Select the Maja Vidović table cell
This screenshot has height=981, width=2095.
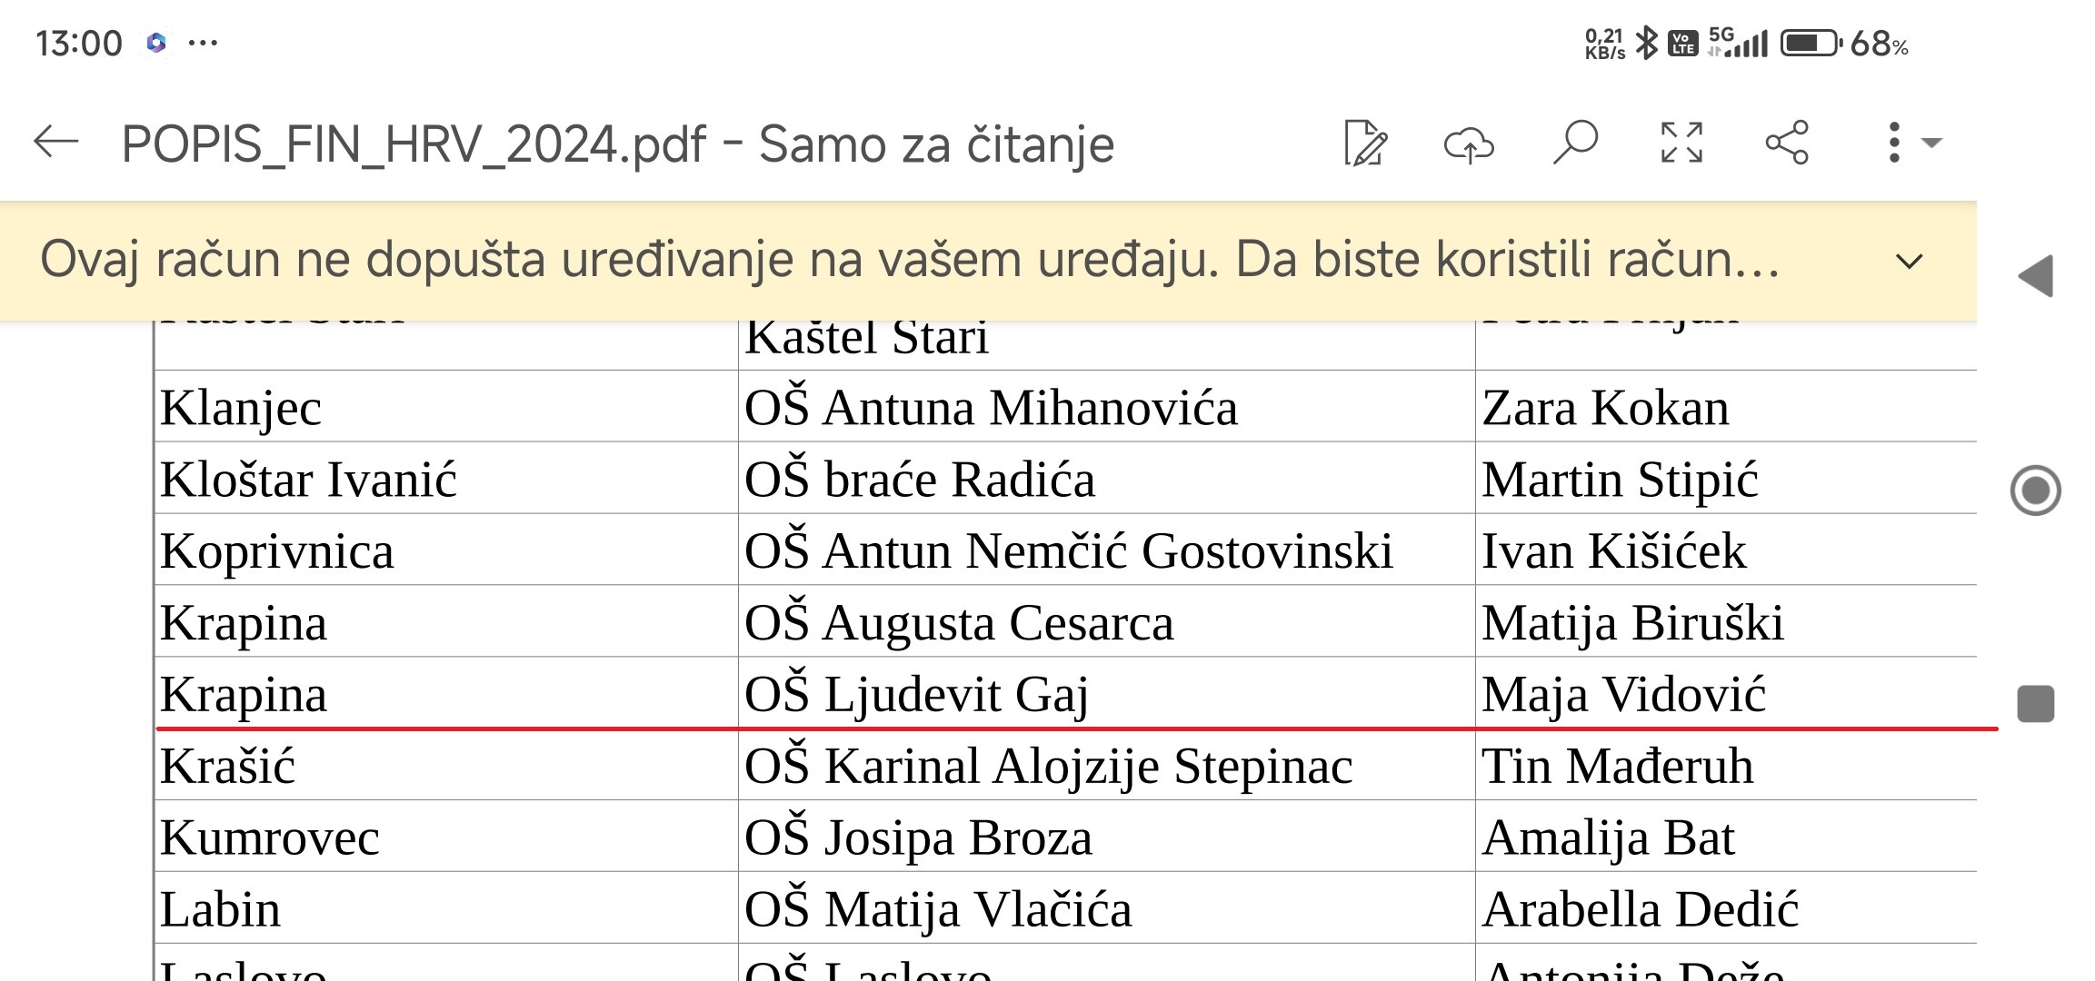[x=1623, y=694]
